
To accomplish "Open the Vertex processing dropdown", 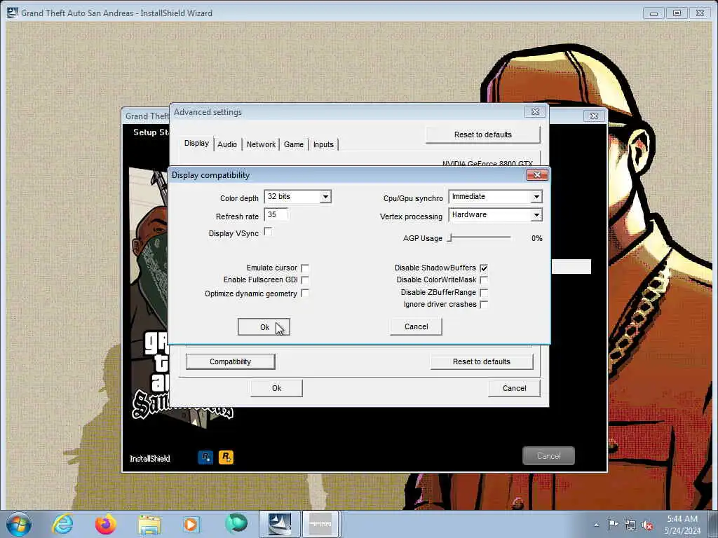I will coord(536,215).
